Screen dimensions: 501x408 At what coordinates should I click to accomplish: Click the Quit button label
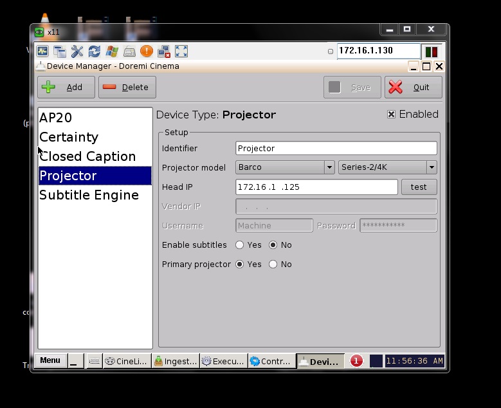tap(421, 88)
